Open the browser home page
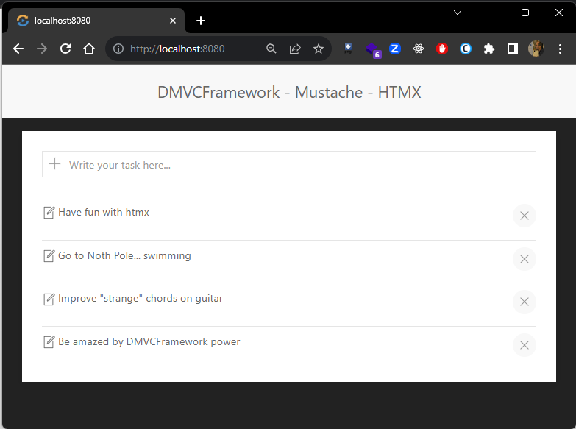Screen dimensions: 576x429 tap(89, 49)
